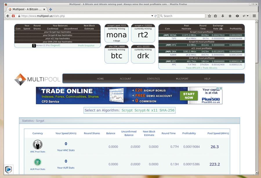Open the MULTIPORT menu item

click(182, 79)
